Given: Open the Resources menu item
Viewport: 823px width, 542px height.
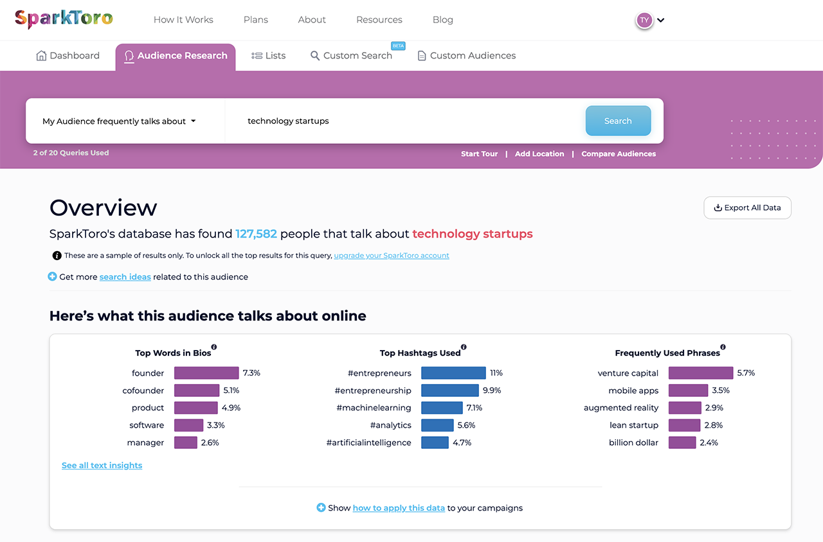Looking at the screenshot, I should 379,20.
